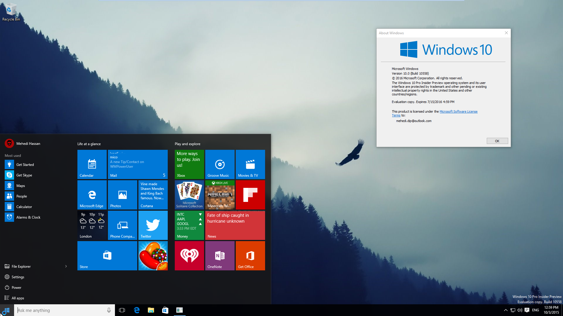Image resolution: width=563 pixels, height=316 pixels.
Task: Launch Microsoft Edge tile
Action: 92,195
